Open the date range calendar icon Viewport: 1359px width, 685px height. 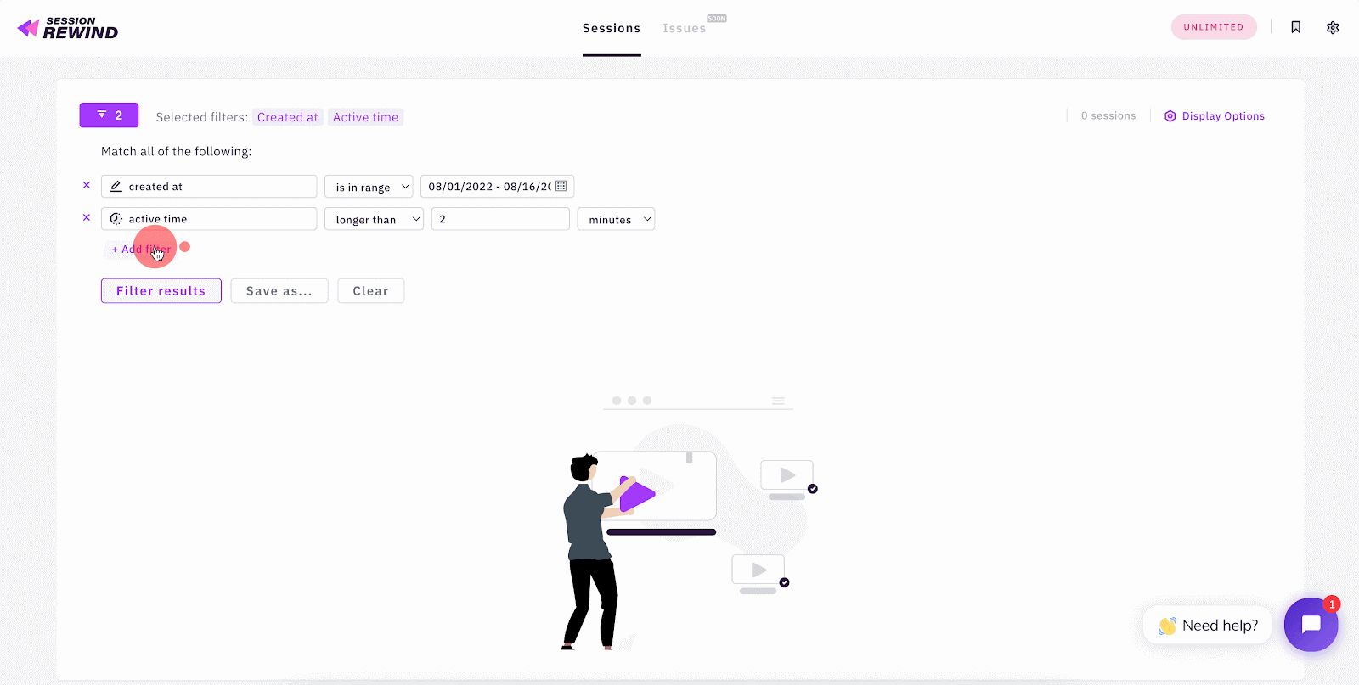[x=561, y=186]
